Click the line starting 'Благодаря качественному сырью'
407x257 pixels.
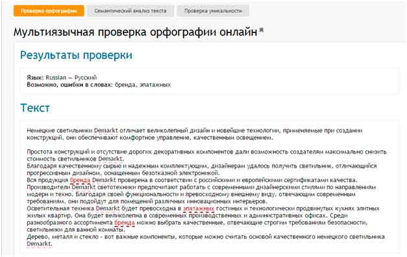click(202, 166)
